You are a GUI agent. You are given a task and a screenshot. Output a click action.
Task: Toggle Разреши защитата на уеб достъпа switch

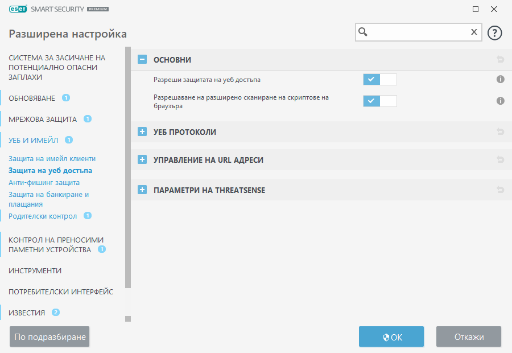tap(380, 80)
